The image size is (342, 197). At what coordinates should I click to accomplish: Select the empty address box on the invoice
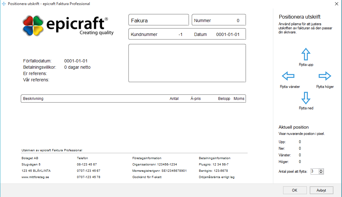pos(187,63)
